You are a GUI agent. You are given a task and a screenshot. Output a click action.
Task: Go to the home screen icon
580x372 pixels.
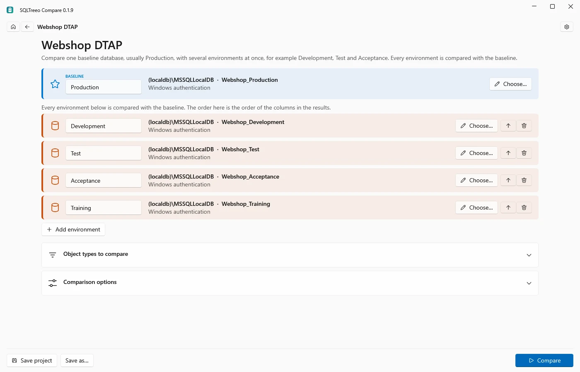(13, 27)
